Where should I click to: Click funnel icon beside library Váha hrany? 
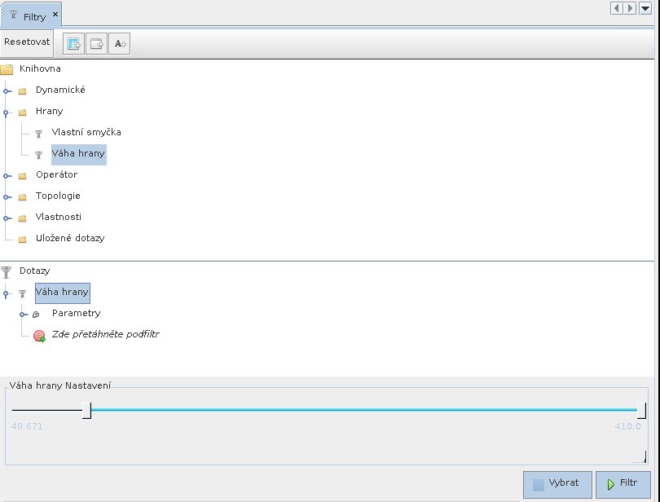pos(39,156)
